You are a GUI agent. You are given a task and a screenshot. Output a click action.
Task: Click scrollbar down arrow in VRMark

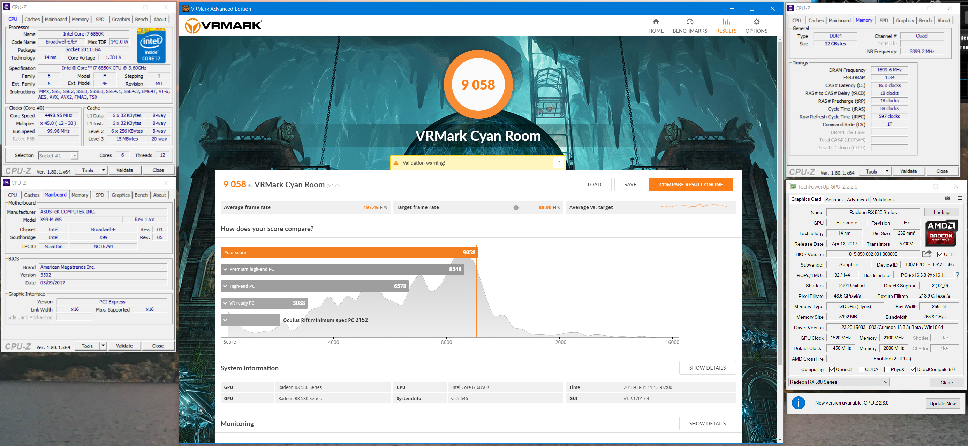[780, 440]
